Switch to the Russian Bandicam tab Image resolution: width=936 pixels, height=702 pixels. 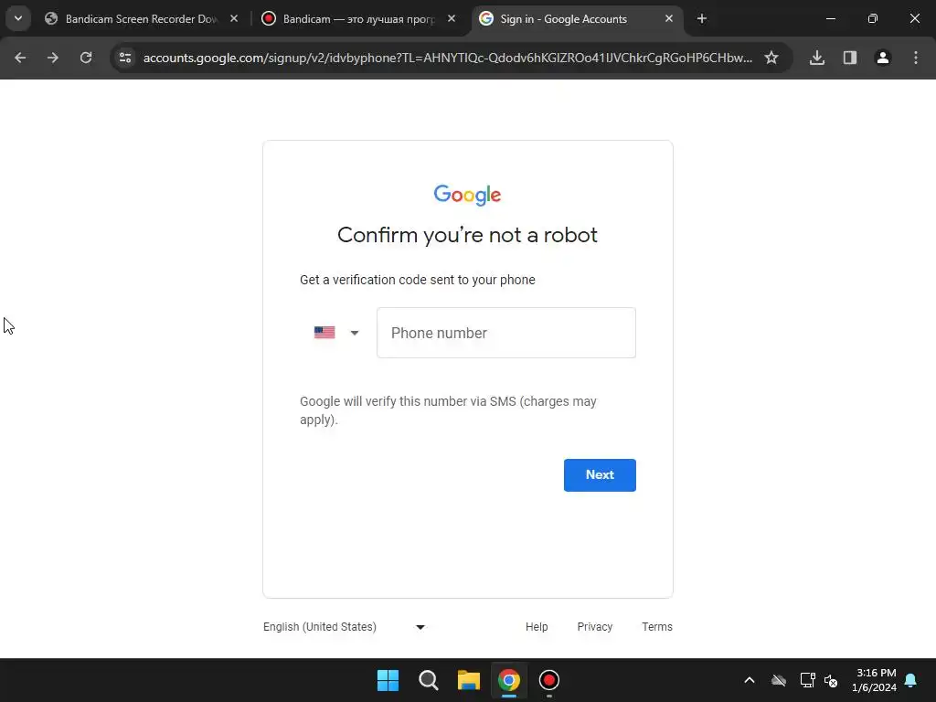click(358, 19)
